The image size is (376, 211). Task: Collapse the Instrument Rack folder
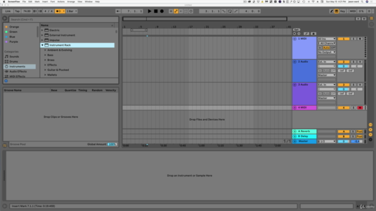coord(42,45)
